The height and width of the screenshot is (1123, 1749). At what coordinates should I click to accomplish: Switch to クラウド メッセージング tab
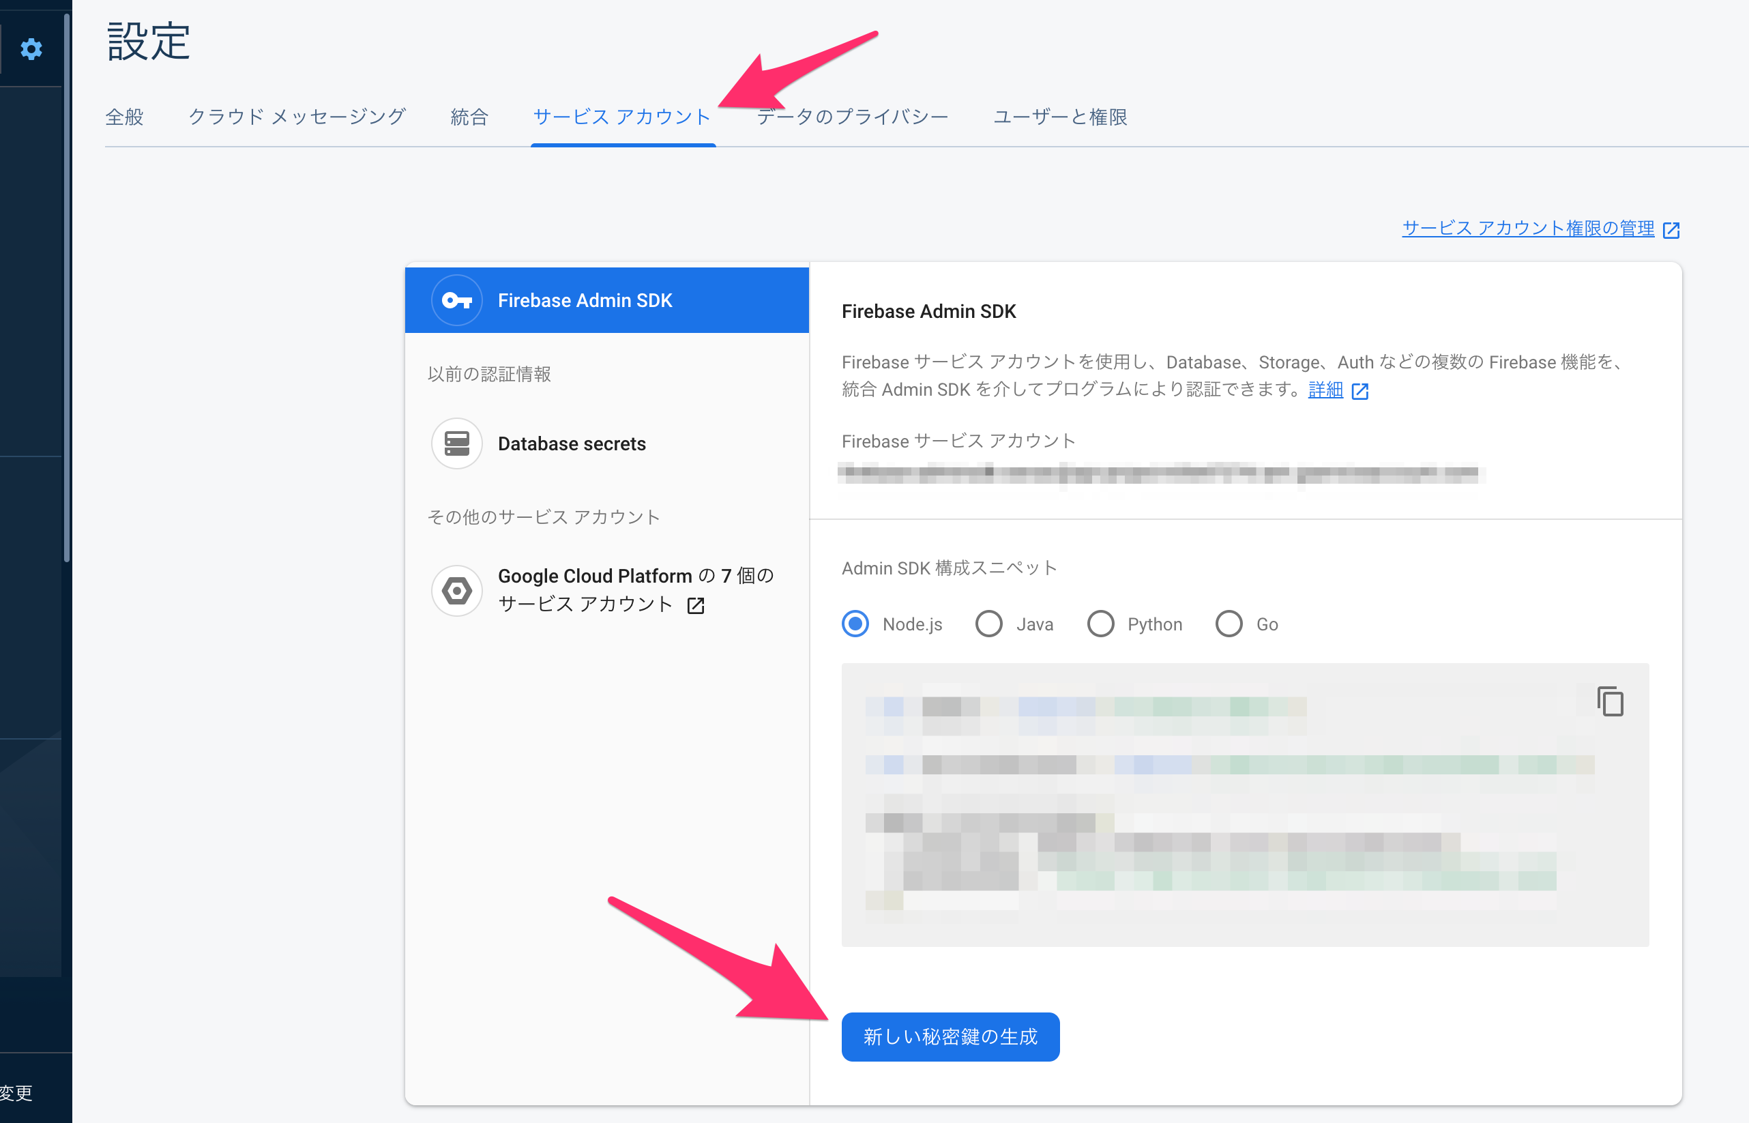(297, 117)
